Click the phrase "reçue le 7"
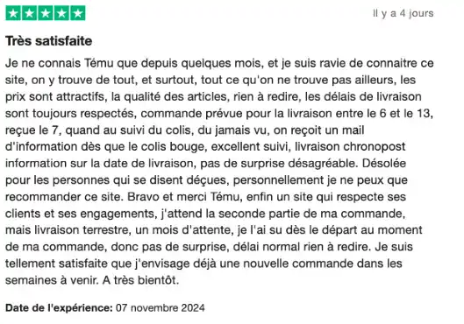The height and width of the screenshot is (324, 464). pyautogui.click(x=32, y=130)
